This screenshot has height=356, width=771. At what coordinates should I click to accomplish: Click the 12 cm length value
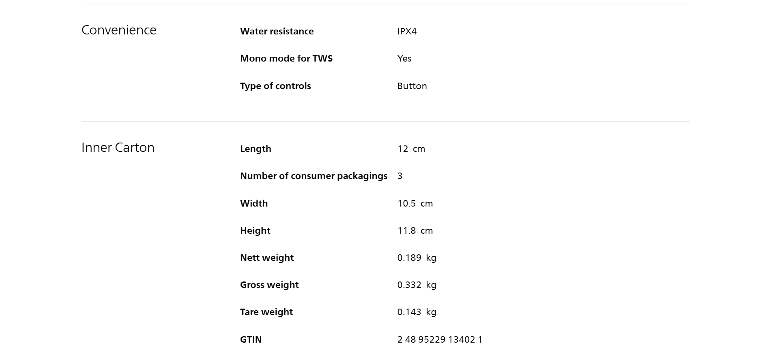[x=411, y=149]
